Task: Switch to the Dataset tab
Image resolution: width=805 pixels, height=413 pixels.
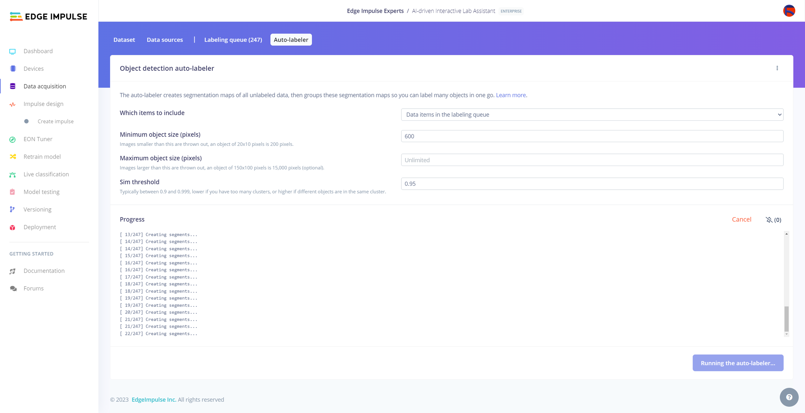Action: pyautogui.click(x=124, y=40)
